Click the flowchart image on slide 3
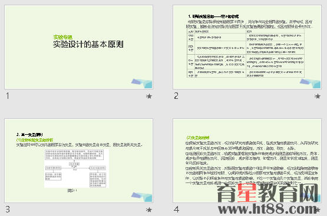 (x=77, y=168)
